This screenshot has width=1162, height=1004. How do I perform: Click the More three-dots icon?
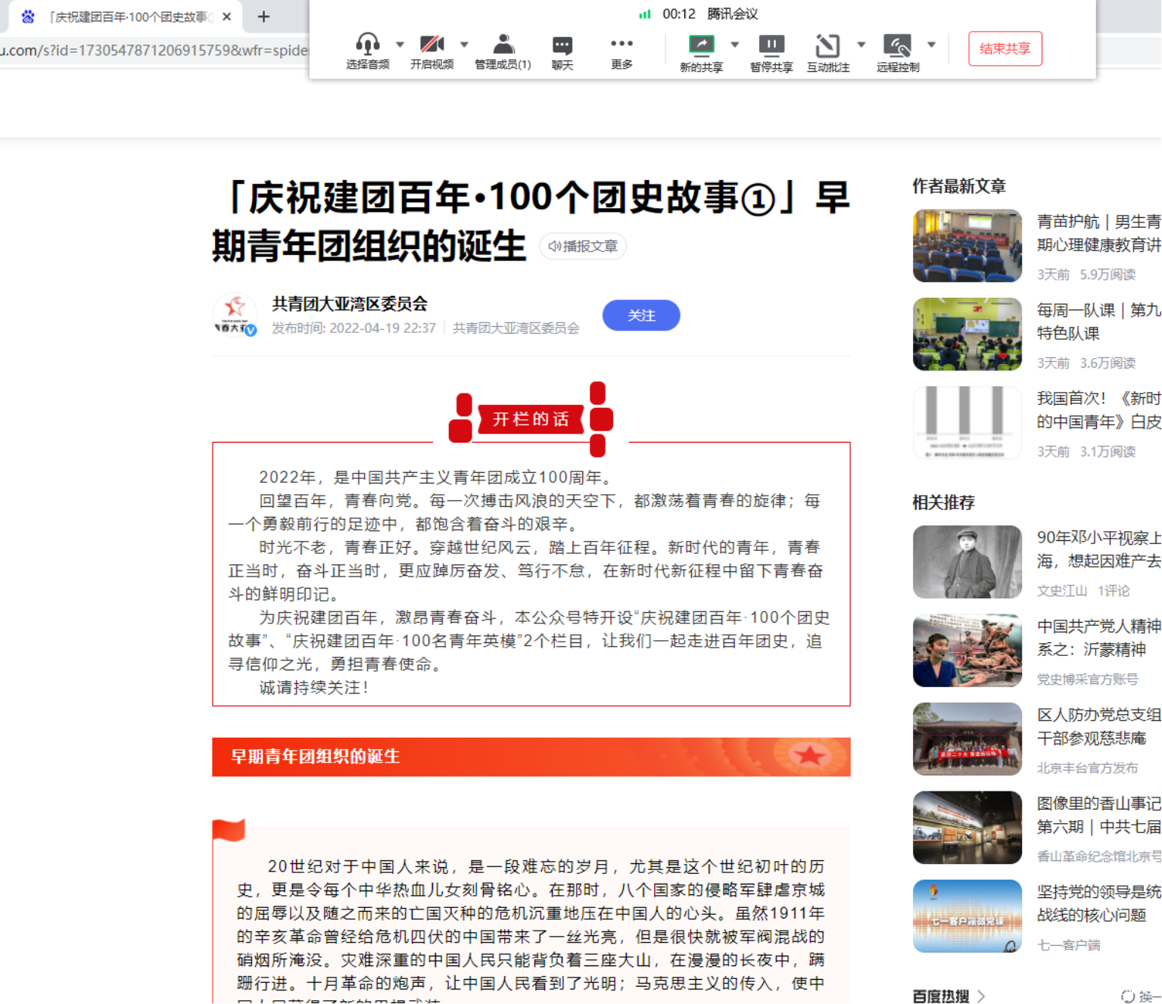click(621, 44)
